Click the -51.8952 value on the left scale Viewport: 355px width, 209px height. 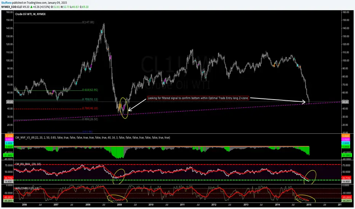(x=8, y=155)
